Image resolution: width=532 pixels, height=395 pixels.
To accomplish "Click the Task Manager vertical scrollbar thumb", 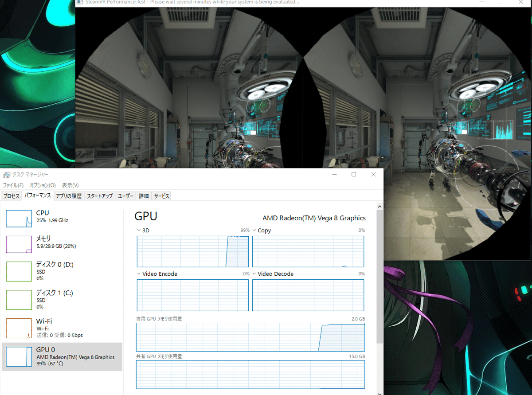I will pos(379,277).
